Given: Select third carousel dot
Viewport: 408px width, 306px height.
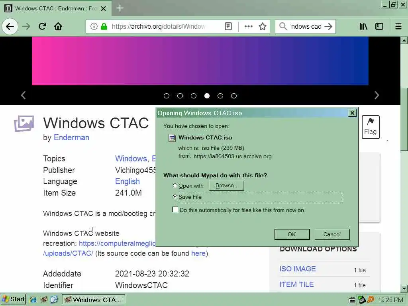Looking at the screenshot, I should (x=194, y=96).
